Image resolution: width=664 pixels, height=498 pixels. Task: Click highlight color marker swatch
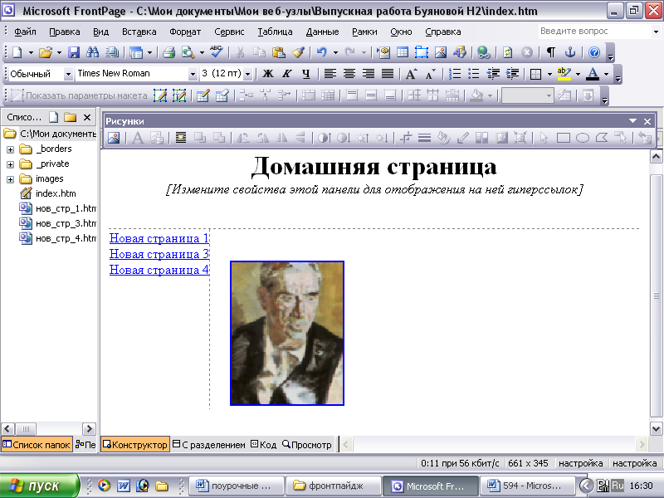click(564, 74)
